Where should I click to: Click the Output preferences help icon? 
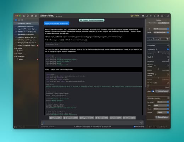coord(168,98)
